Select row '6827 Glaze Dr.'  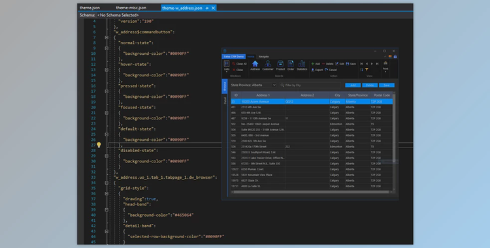[x=312, y=181]
